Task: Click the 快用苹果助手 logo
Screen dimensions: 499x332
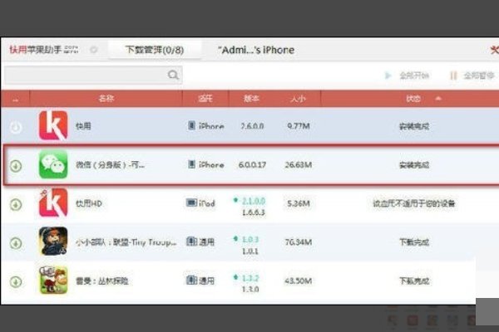Action: click(x=43, y=50)
